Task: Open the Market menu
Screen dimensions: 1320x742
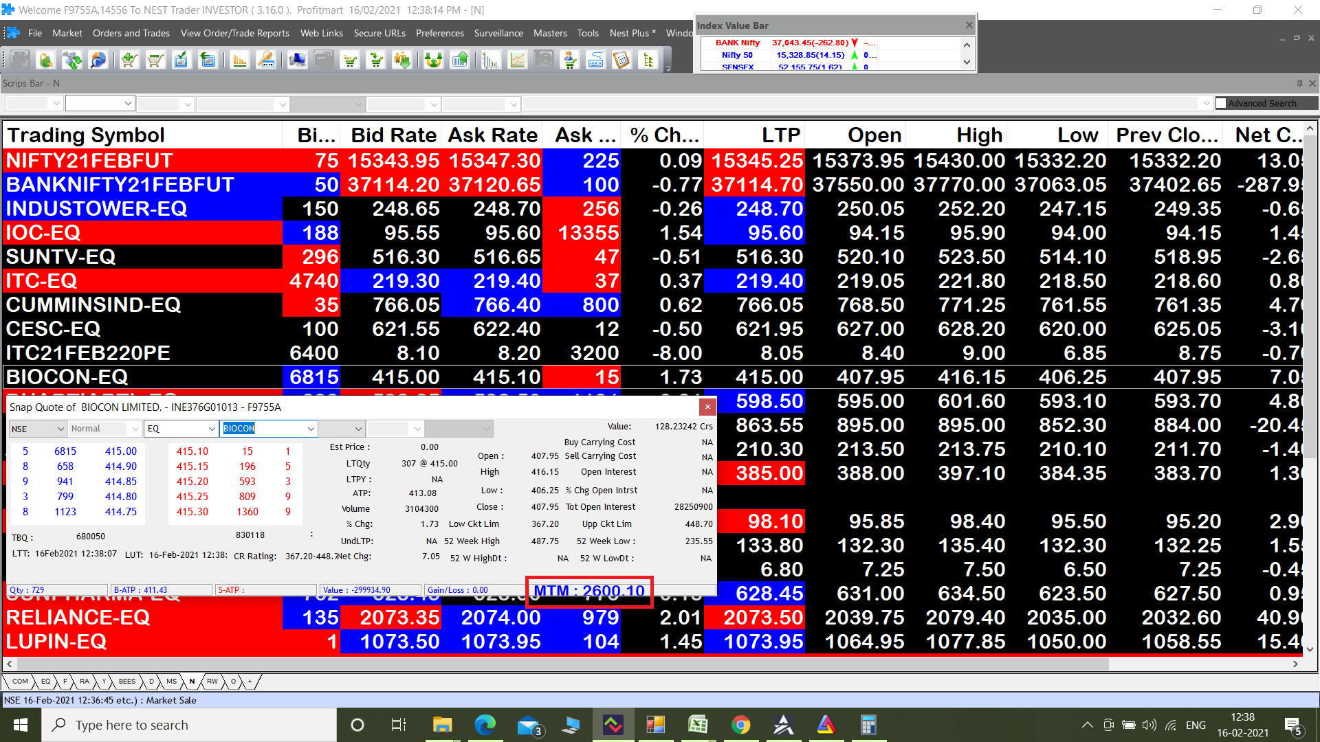Action: (67, 33)
